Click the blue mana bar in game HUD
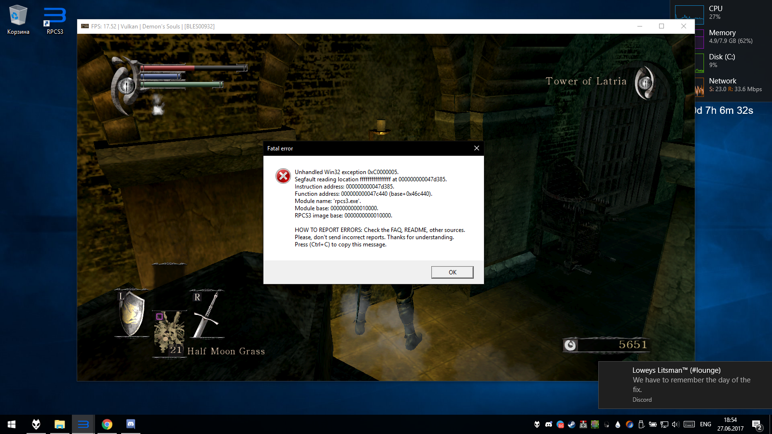Screen dimensions: 772x434 coord(160,76)
